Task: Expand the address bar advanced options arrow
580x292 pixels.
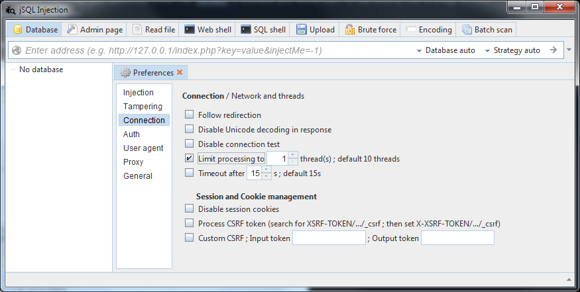Action: pos(569,50)
